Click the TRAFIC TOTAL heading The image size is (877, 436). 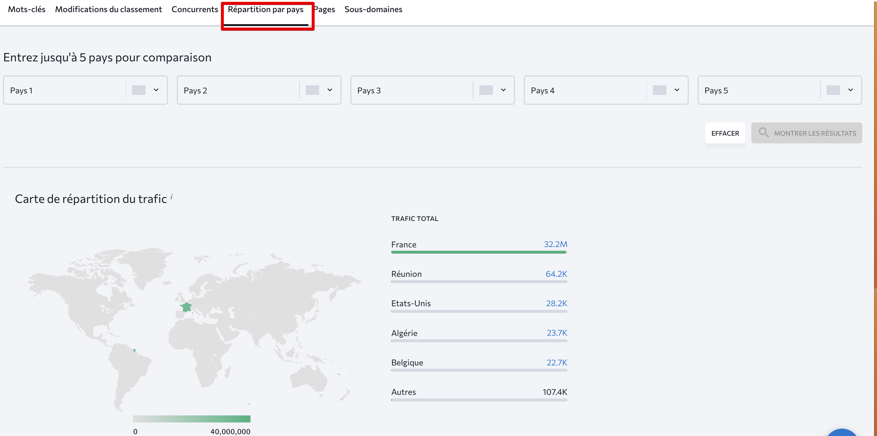pos(415,219)
